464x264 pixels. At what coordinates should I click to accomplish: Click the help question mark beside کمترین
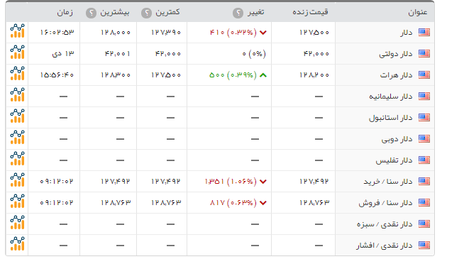coord(146,13)
